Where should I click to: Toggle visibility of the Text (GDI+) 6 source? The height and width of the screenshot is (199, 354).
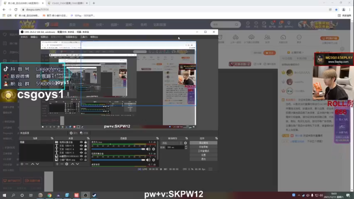[x=81, y=146]
